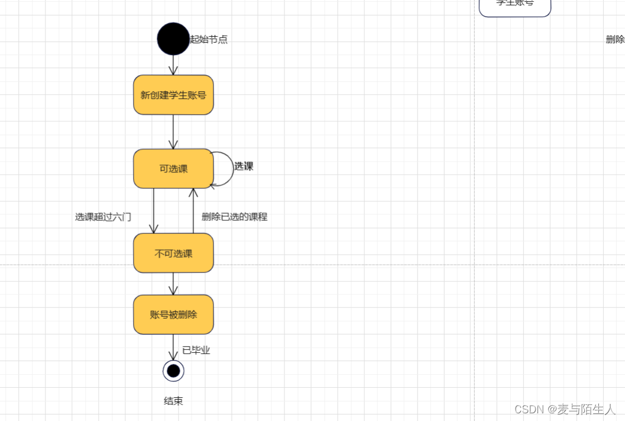The image size is (625, 421).
Task: Click the '结束' label below end node
Action: tap(173, 401)
